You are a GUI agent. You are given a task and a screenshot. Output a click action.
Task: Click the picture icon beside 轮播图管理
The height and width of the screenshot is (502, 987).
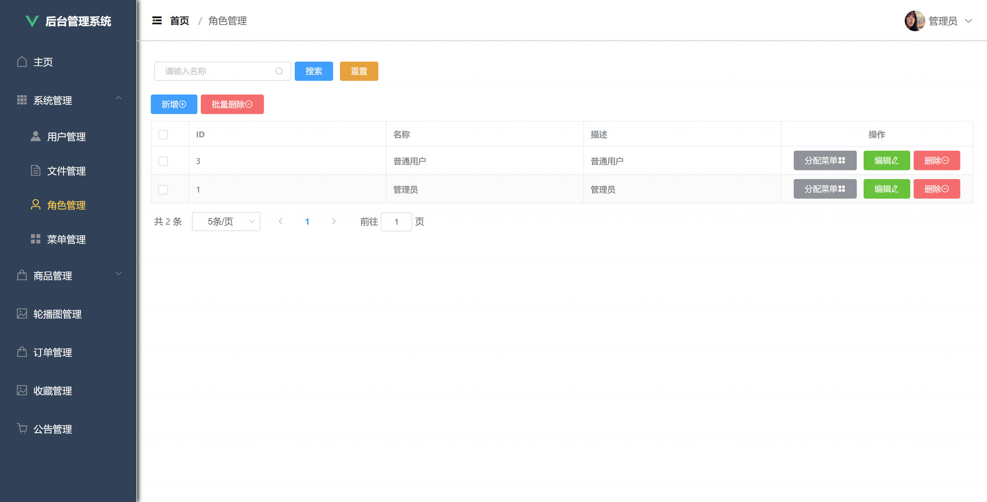coord(22,314)
